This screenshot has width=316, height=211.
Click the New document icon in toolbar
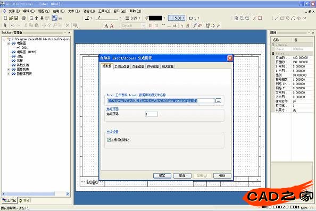(5, 18)
